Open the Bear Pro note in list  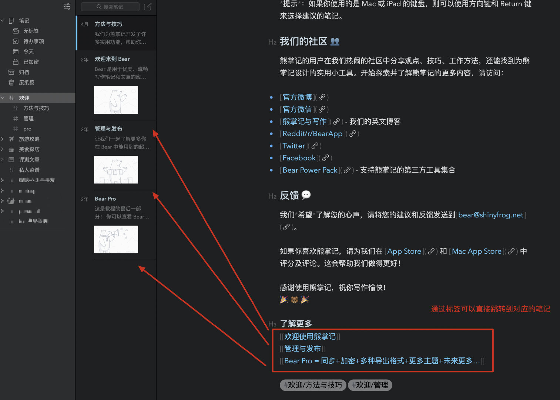pos(116,225)
